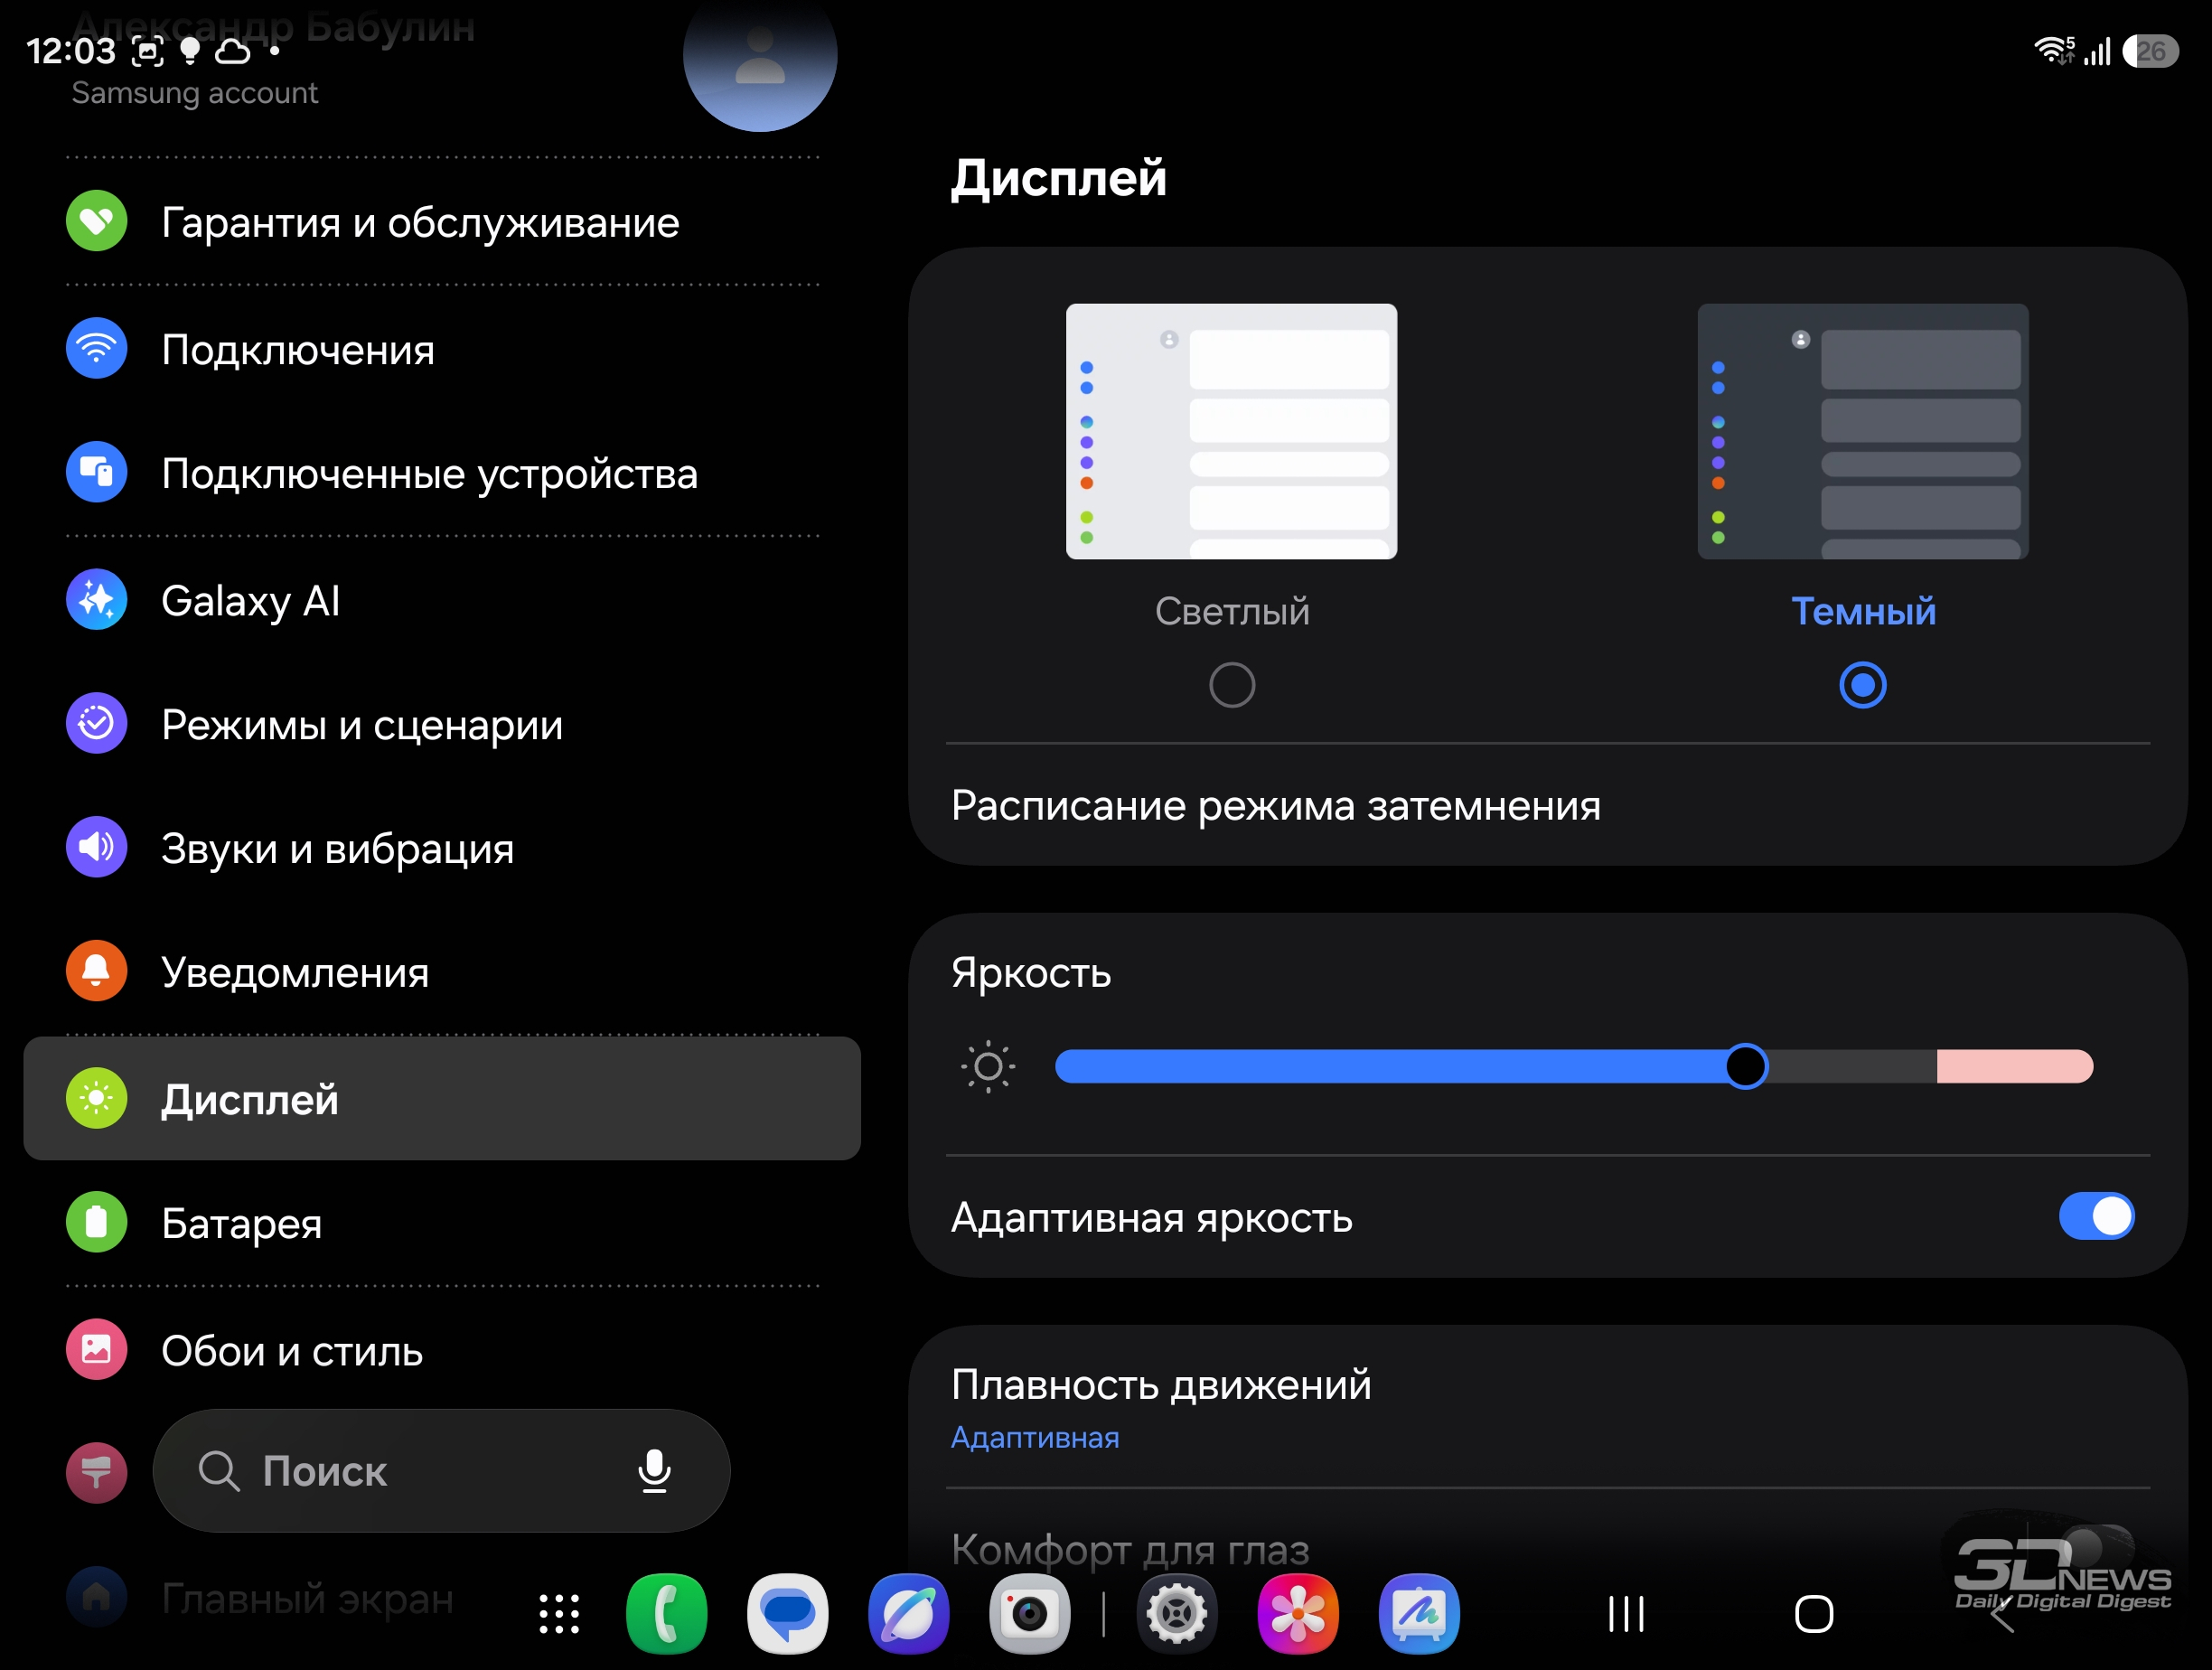The width and height of the screenshot is (2212, 1670).
Task: Tap the blue Wi-Fi Подключения icon
Action: (96, 348)
